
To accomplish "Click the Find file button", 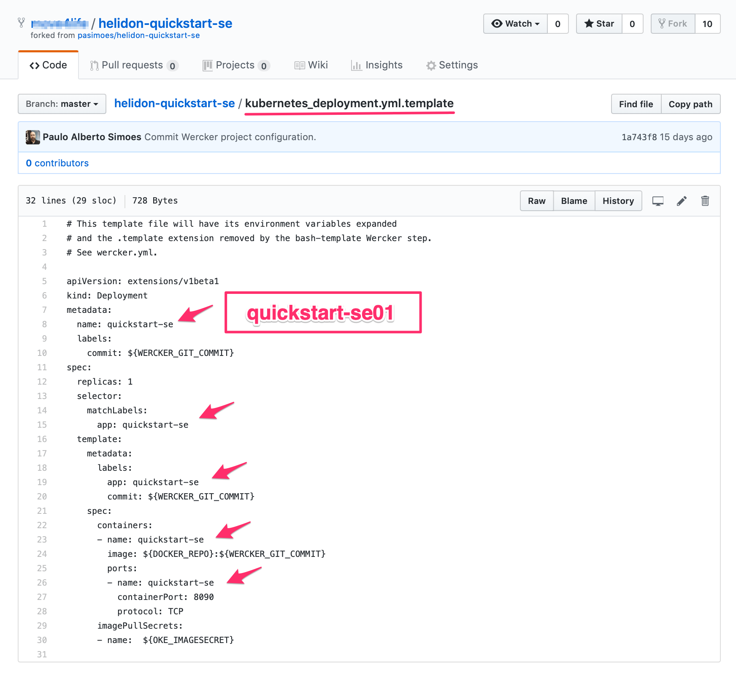I will (636, 104).
